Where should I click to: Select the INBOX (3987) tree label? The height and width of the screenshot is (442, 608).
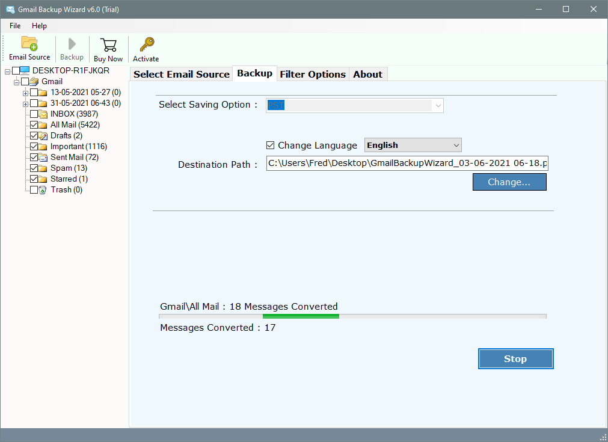point(74,114)
